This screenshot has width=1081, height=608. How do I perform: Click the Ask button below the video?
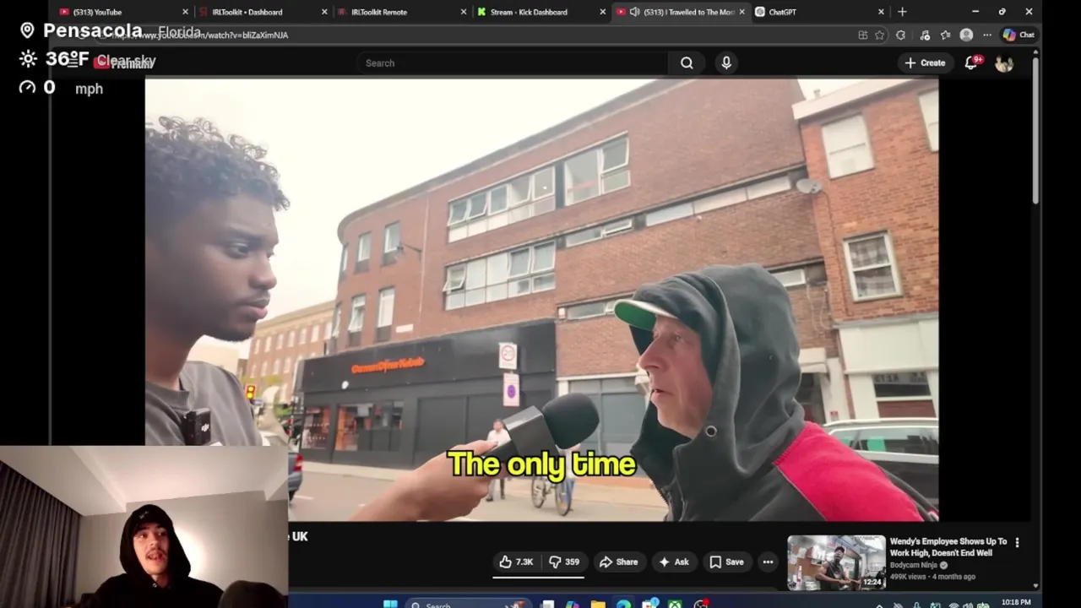(x=674, y=562)
